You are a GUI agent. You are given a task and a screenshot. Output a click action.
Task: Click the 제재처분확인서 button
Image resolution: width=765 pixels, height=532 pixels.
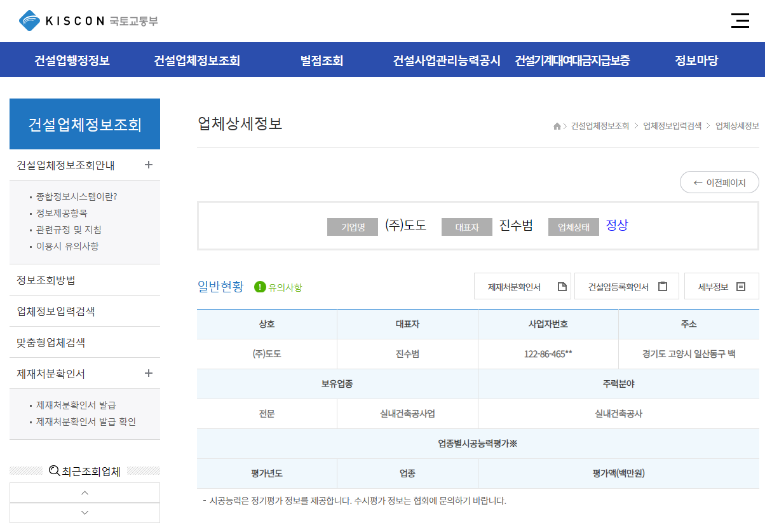point(522,286)
